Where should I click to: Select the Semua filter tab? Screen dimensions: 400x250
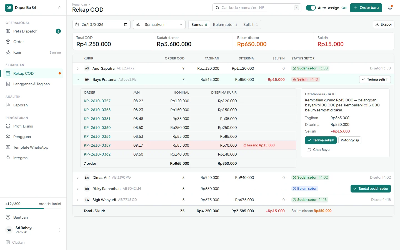(199, 24)
